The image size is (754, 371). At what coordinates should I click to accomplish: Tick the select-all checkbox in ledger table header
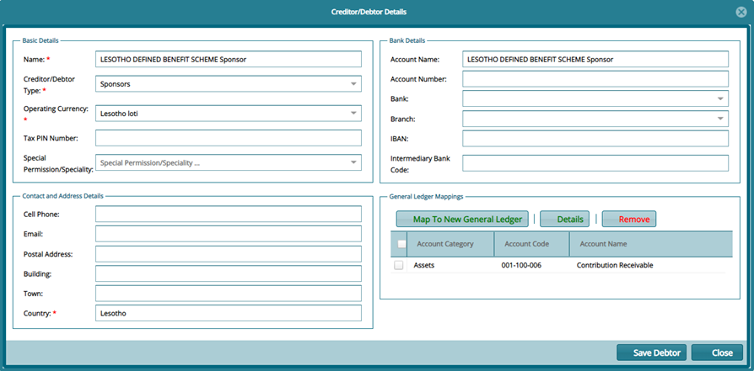tap(401, 244)
